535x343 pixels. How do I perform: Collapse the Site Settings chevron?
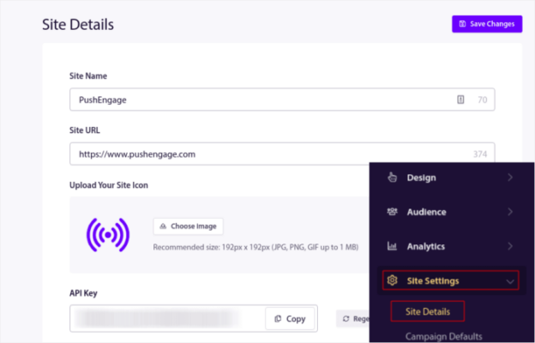pos(511,280)
